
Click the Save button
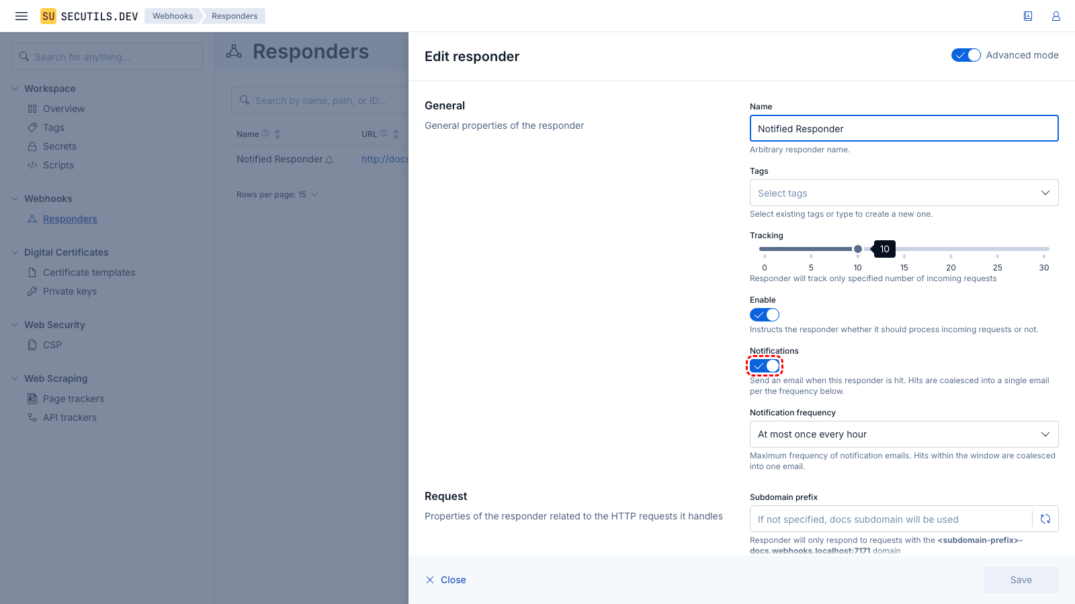pyautogui.click(x=1021, y=580)
